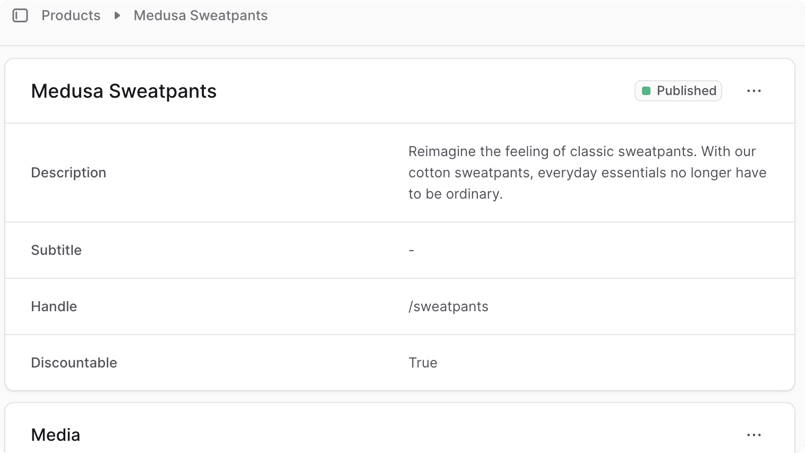The image size is (805, 453).
Task: Select the Description label
Action: pyautogui.click(x=68, y=173)
